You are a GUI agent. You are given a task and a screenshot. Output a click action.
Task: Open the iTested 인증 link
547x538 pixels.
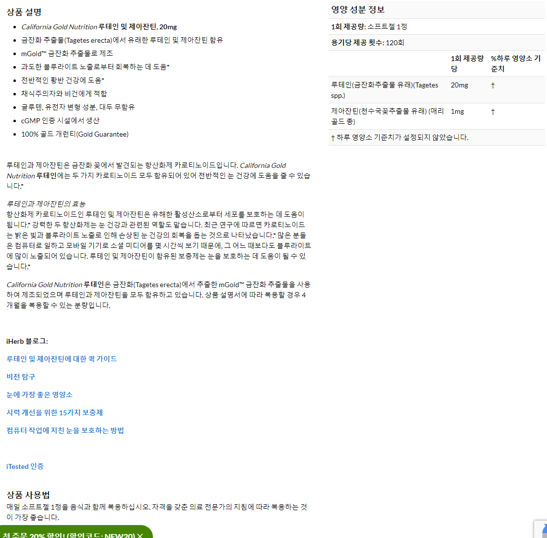point(25,466)
